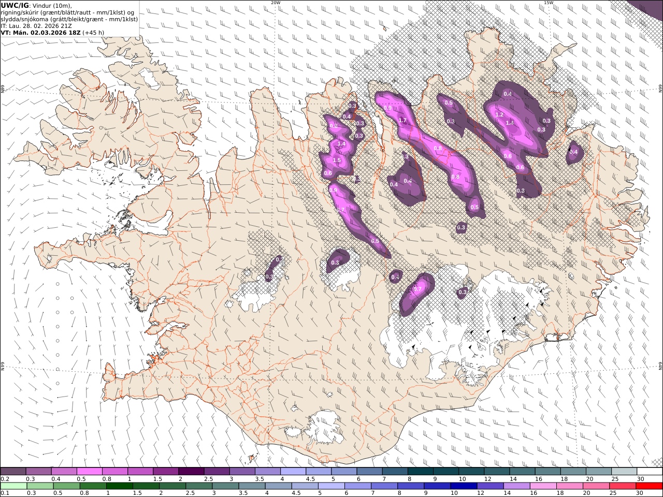
Task: Click the "1.2" precipitation value on map
Action: coord(499,114)
